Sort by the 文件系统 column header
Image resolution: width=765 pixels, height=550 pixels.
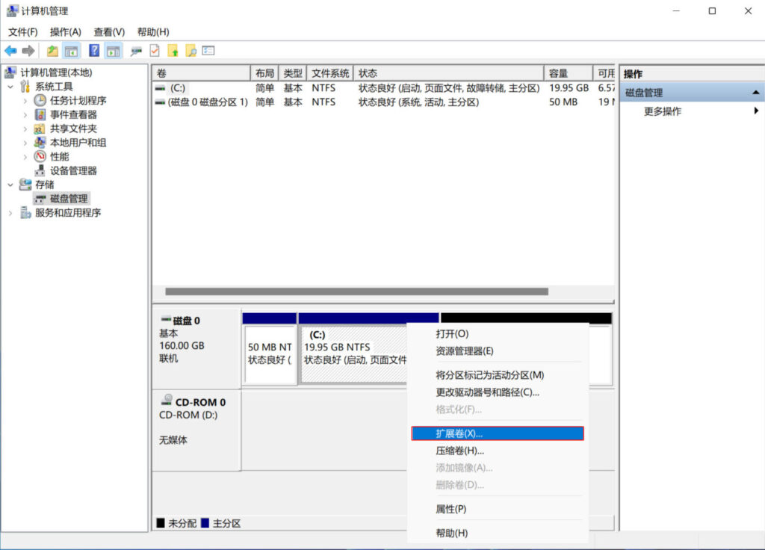(330, 73)
